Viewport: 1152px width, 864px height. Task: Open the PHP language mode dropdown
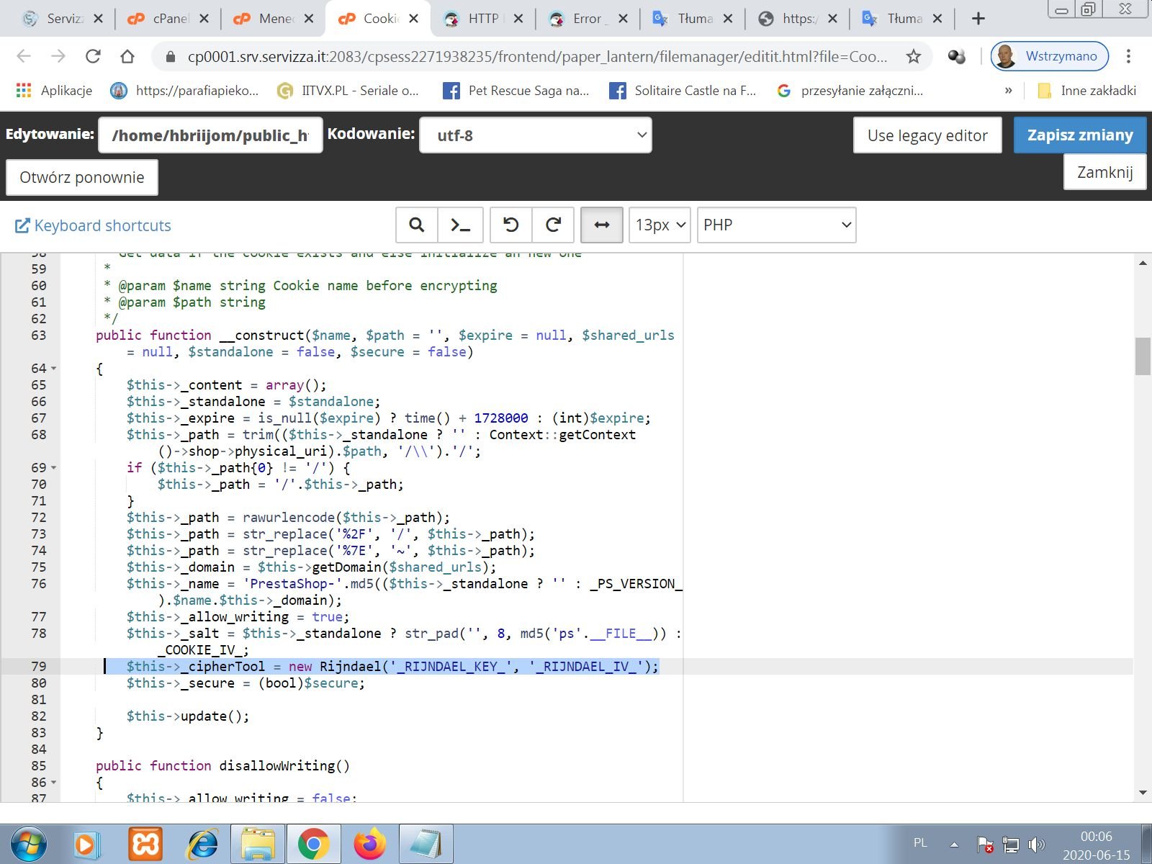(776, 225)
